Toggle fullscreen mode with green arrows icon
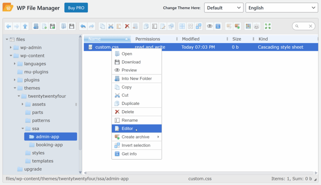Viewport: 321px width, 185px height. [x=267, y=26]
